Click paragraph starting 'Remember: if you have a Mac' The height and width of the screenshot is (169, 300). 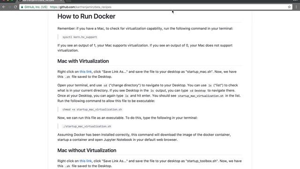[x=145, y=29]
